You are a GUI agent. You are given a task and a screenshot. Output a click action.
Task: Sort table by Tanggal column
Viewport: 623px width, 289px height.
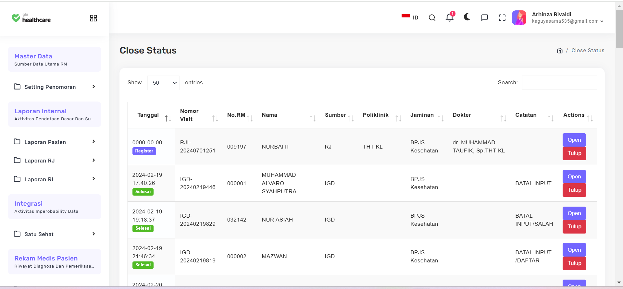(151, 115)
